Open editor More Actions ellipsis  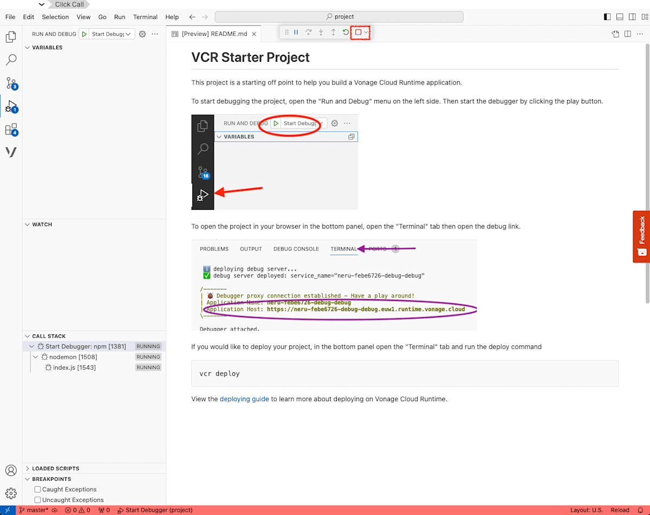click(x=640, y=34)
